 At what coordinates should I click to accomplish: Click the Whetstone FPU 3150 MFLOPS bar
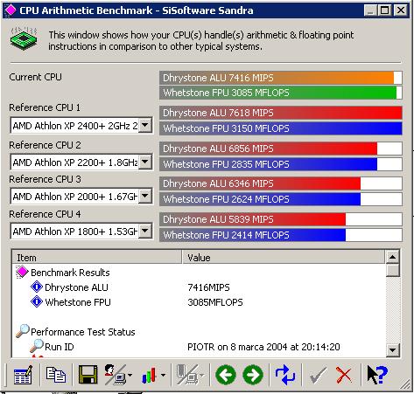coord(281,128)
